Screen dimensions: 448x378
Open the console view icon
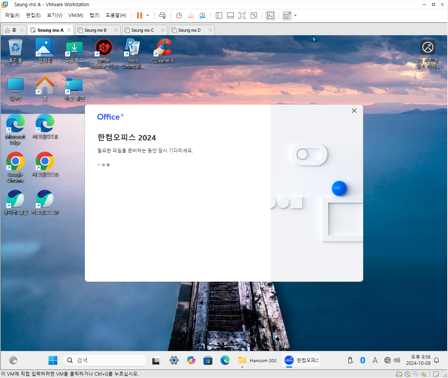270,15
